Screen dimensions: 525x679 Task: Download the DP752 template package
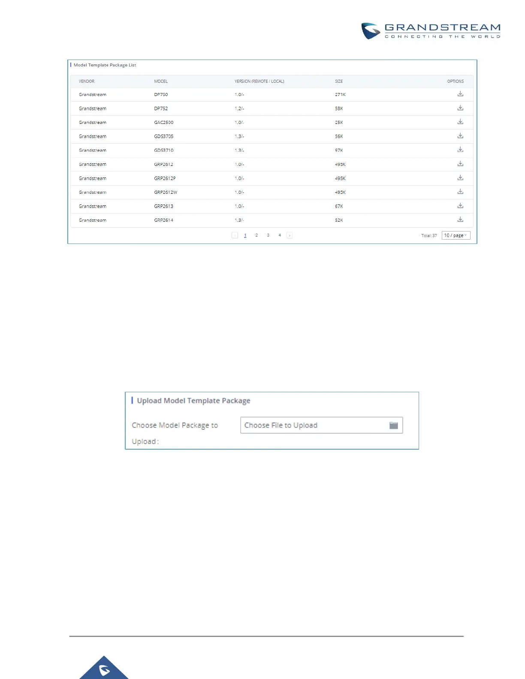click(x=460, y=108)
